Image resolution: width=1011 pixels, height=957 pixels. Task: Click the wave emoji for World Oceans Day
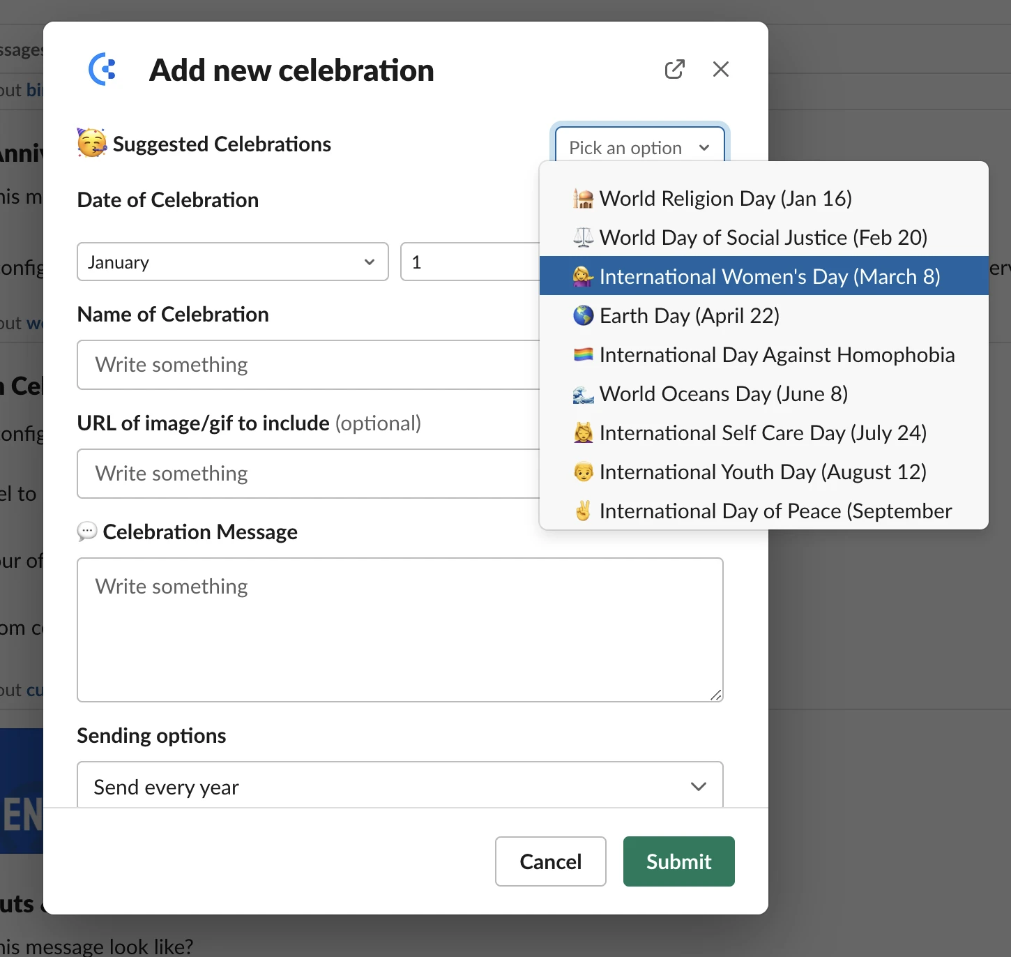point(584,394)
